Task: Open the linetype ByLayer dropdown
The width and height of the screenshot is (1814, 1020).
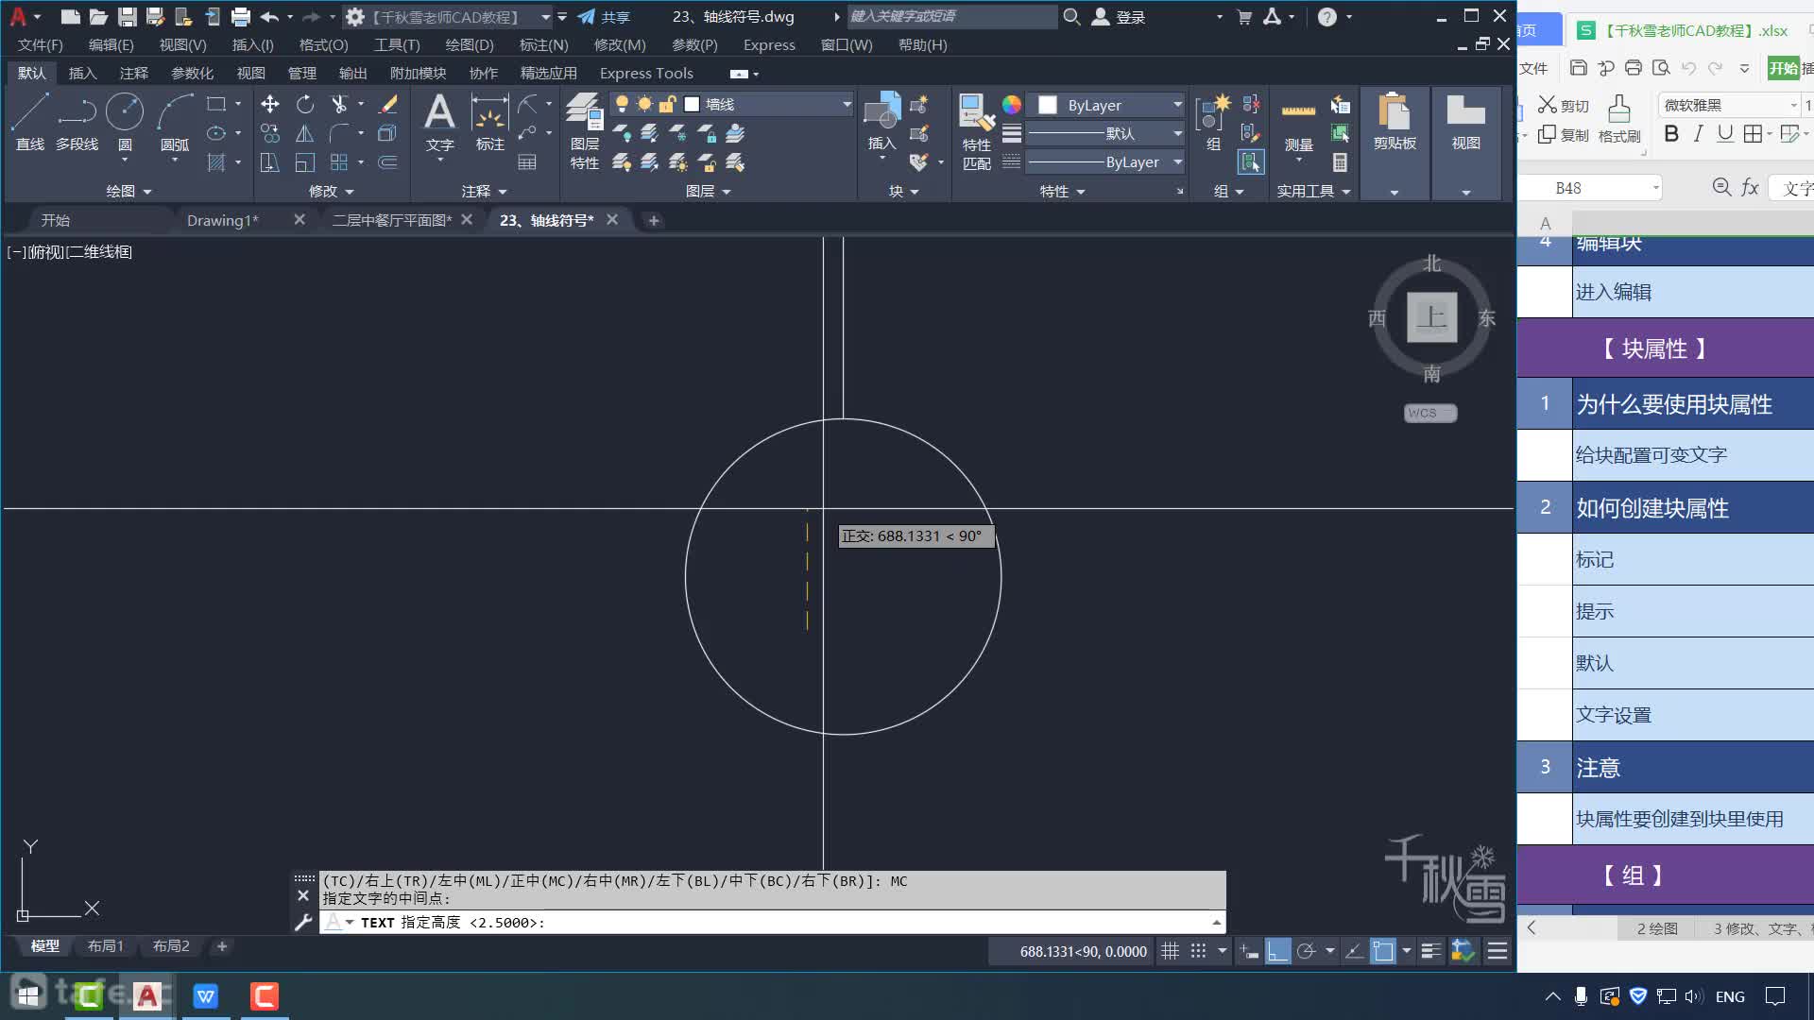Action: point(1177,161)
